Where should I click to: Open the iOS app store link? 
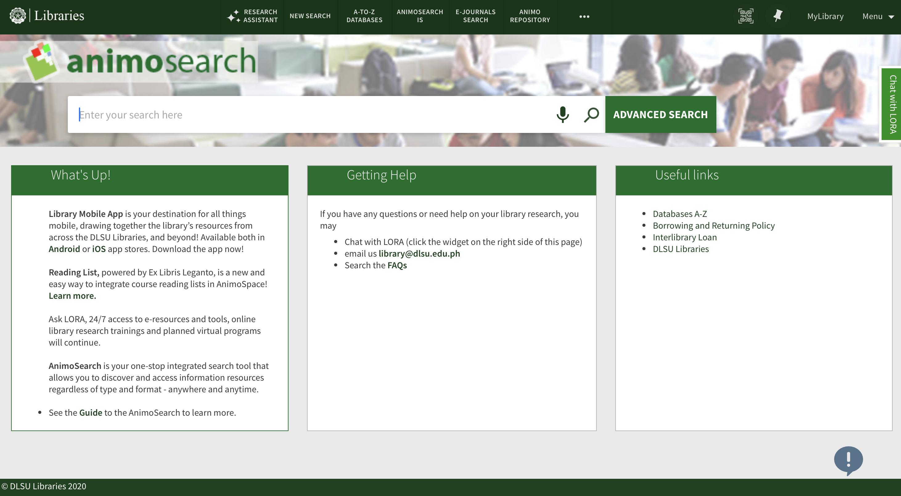click(x=99, y=249)
